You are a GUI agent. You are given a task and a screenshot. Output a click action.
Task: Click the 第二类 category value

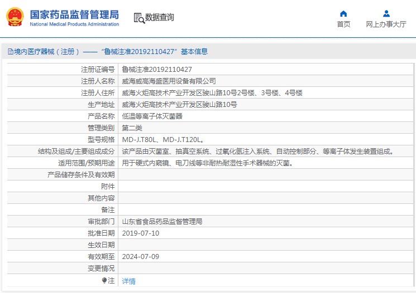132,128
